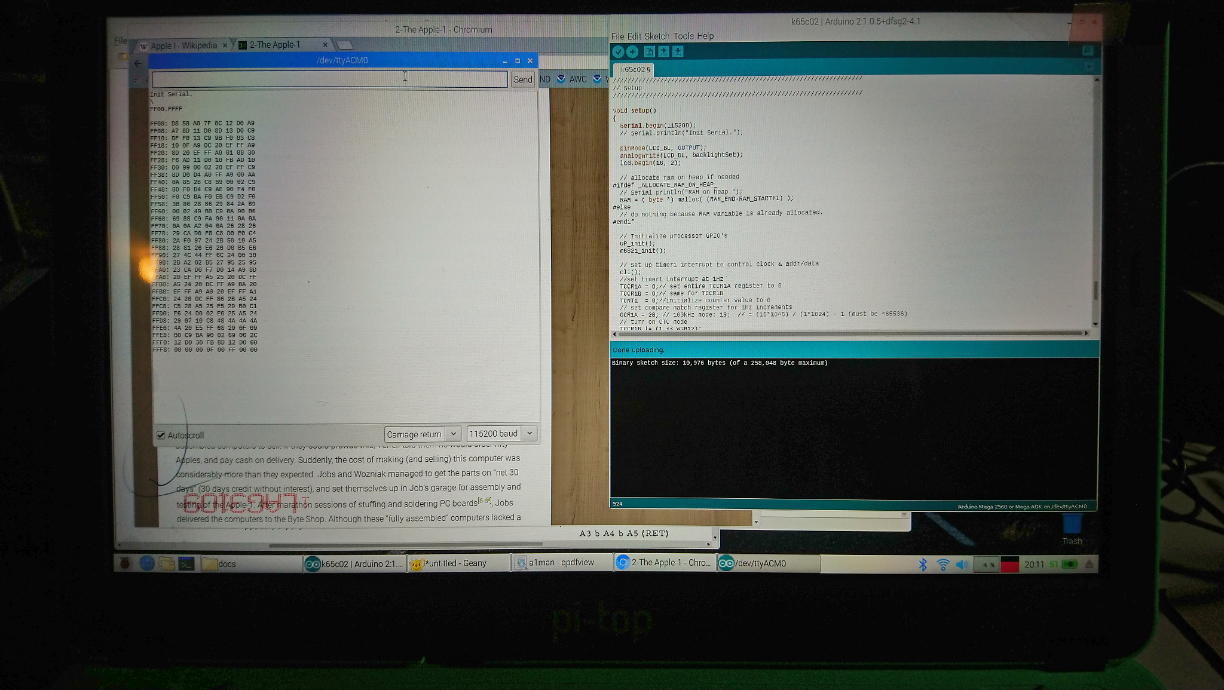Image resolution: width=1224 pixels, height=690 pixels.
Task: Open the Arduino Serial Monitor magnifier icon
Action: [x=1088, y=51]
